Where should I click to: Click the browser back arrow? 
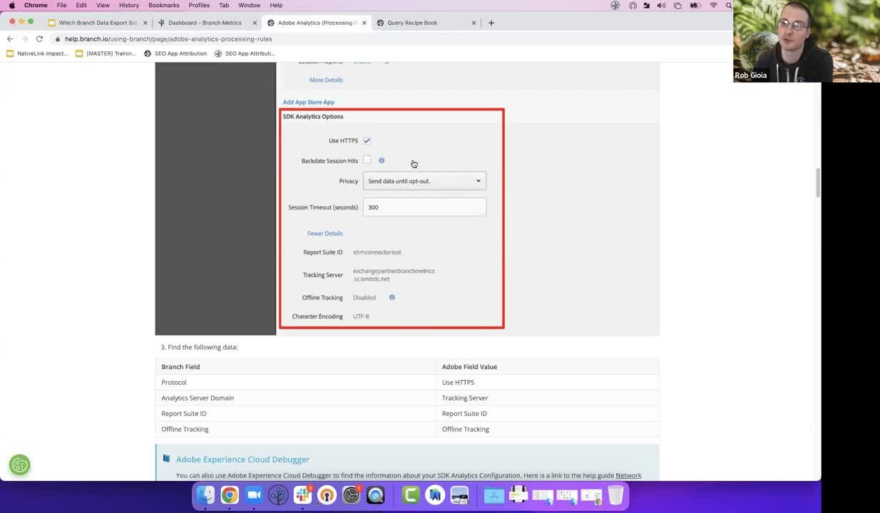(x=10, y=38)
